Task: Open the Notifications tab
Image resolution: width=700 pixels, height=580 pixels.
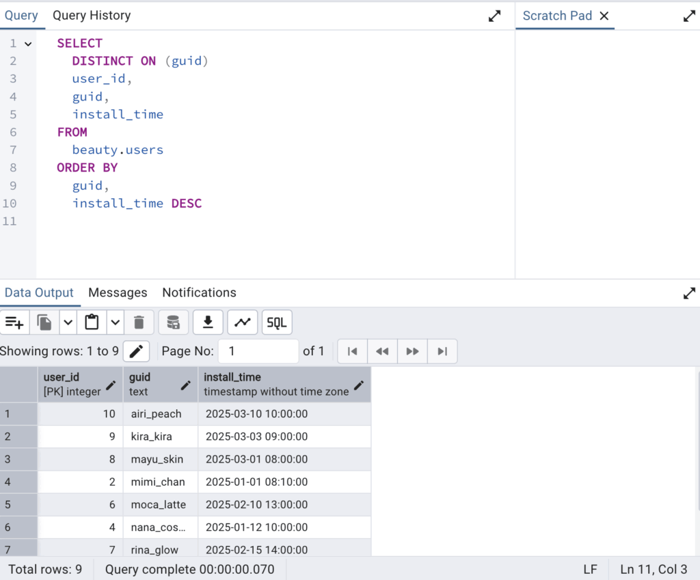Action: tap(199, 292)
